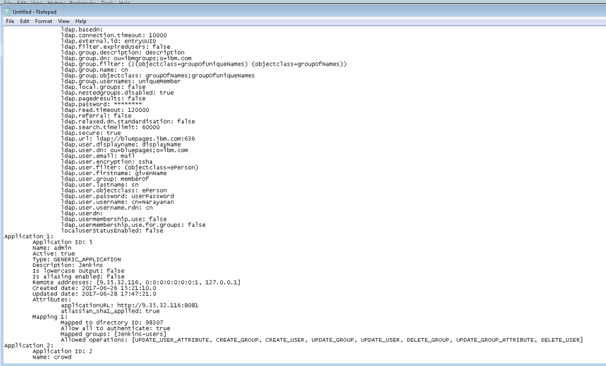606x366 pixels.
Task: Click the 'Untitled - Notepad' window title
Action: point(35,12)
